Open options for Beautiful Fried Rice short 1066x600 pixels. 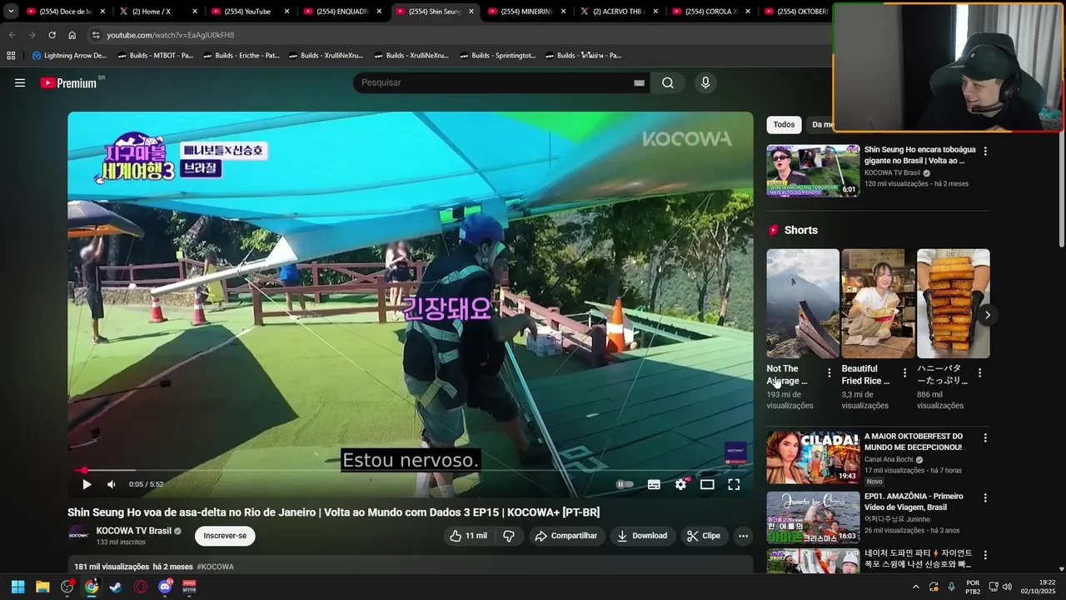tap(904, 373)
